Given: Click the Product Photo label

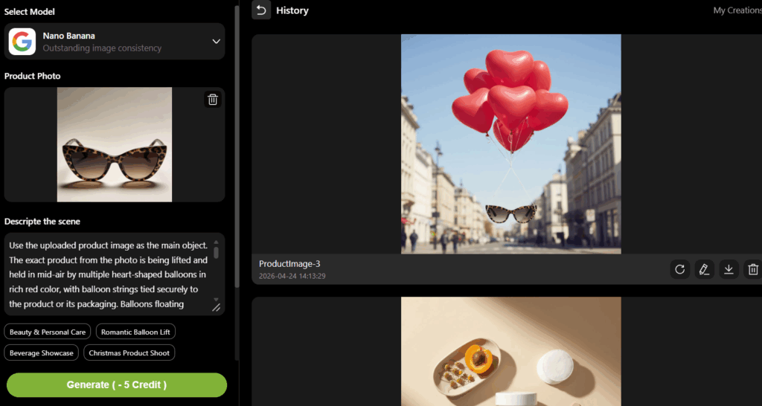Looking at the screenshot, I should (33, 76).
